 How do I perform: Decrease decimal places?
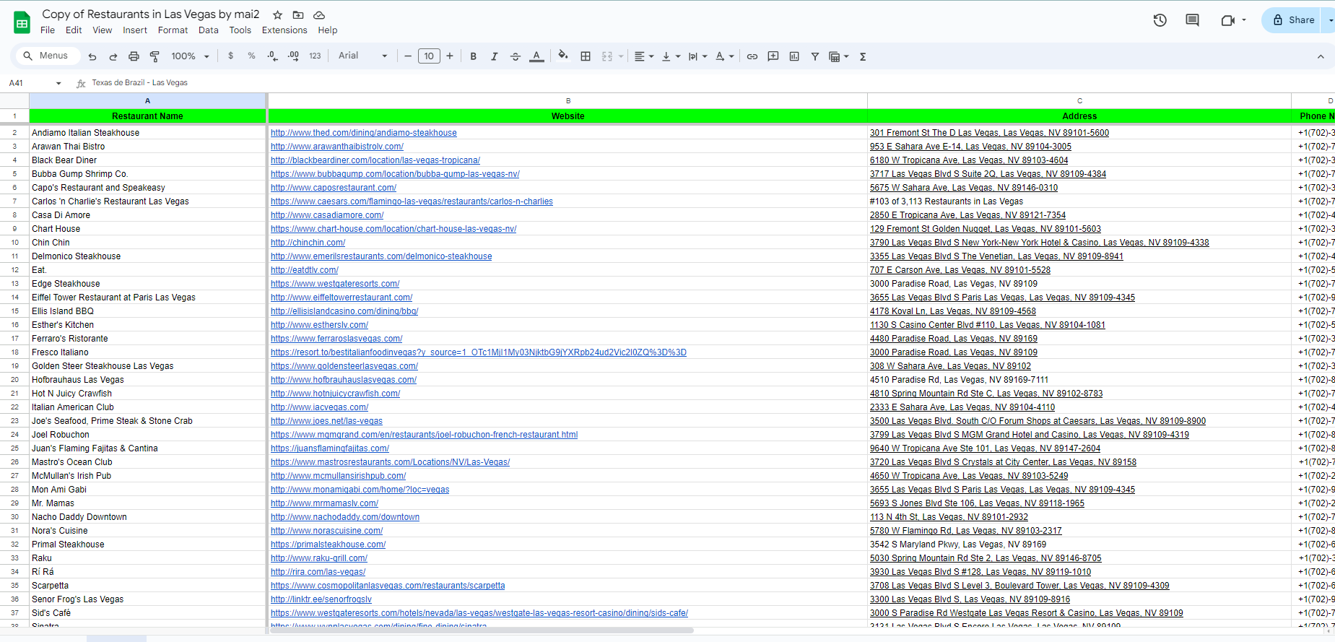click(272, 56)
